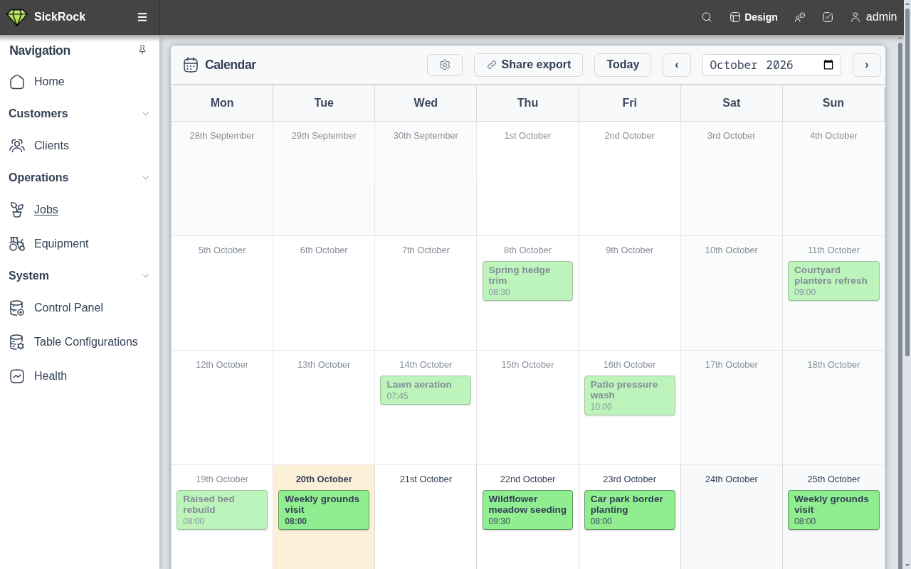Open the Courtyard planters refresh event
Viewport: 911px width, 569px height.
(833, 281)
